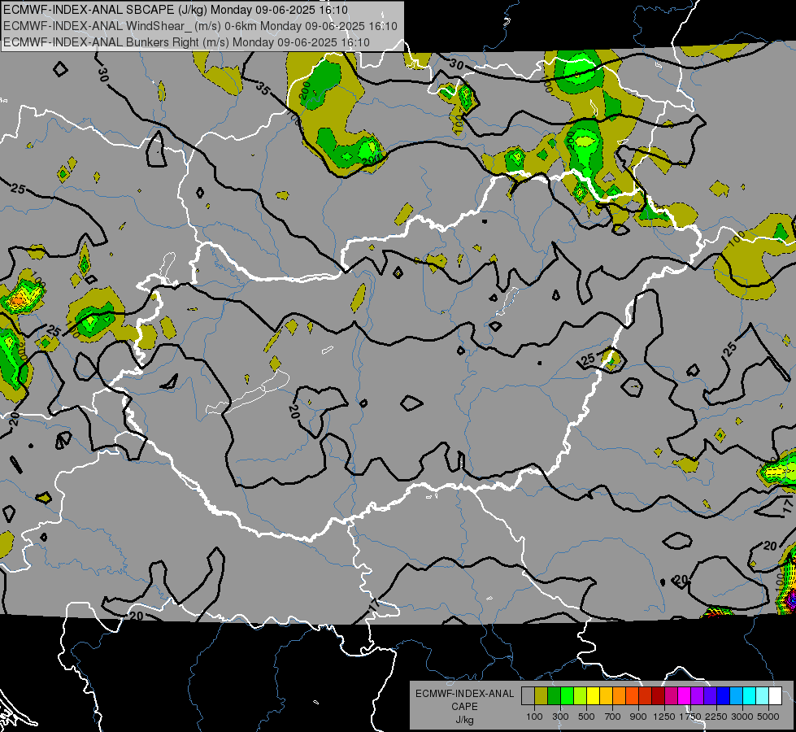Select the olive swatch in CAPE legend

click(x=541, y=696)
